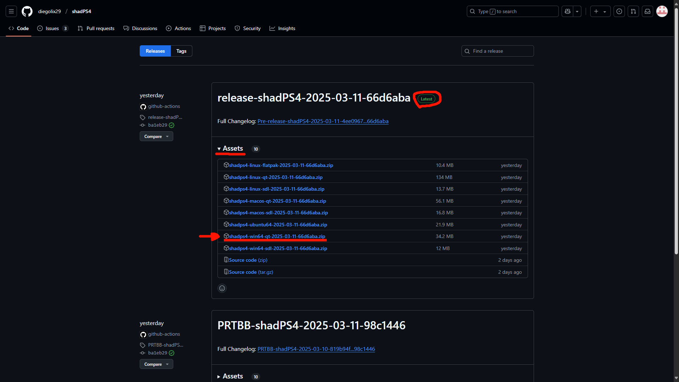Add a reaction with the smiley button

point(222,288)
